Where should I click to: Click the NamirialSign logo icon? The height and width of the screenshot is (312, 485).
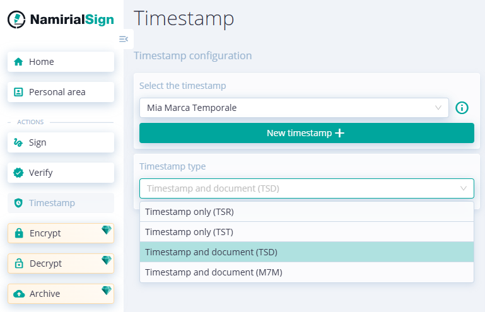tap(16, 20)
